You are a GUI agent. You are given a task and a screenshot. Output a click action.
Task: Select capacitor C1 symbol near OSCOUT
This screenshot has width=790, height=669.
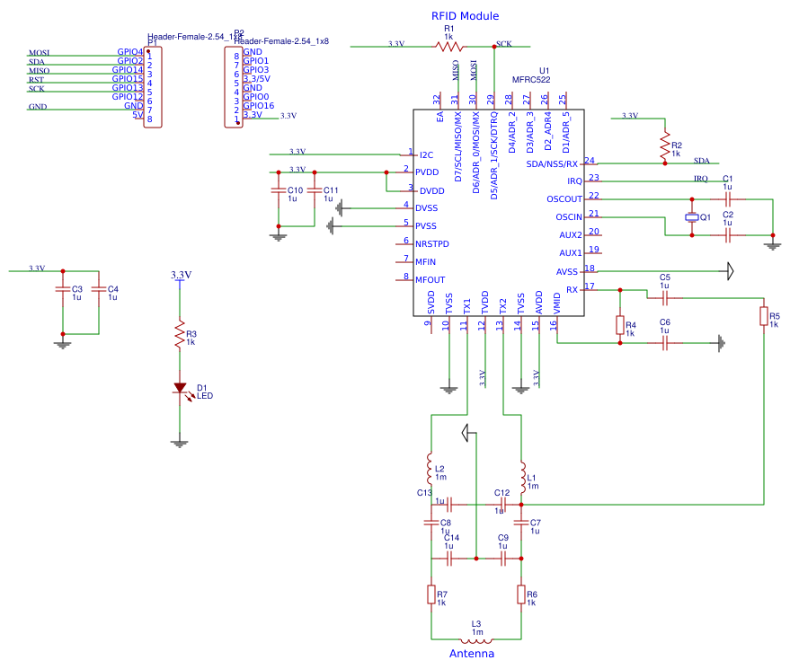coord(727,199)
